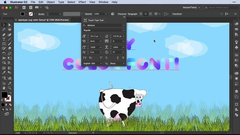Toggle All Caps in Character panel

click(85, 58)
